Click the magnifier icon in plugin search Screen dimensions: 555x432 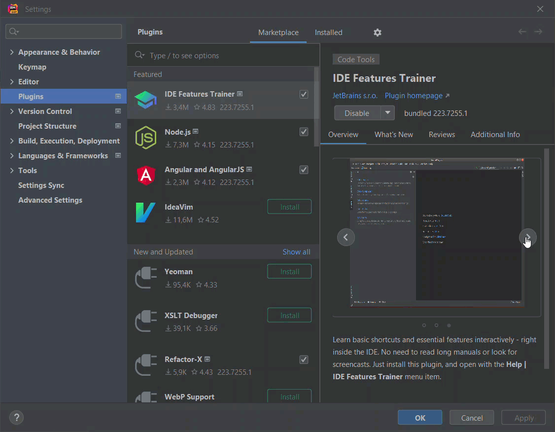(139, 55)
